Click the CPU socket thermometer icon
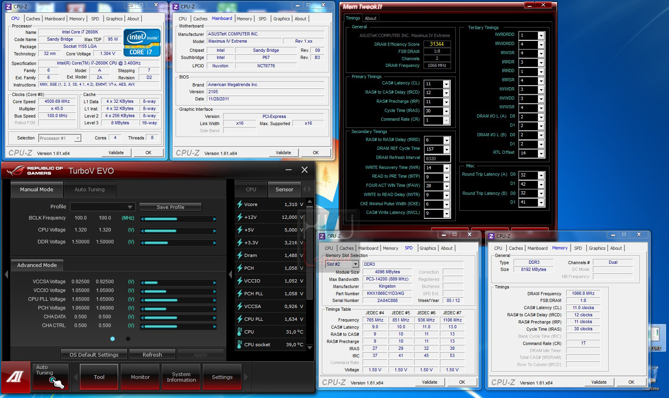This screenshot has height=398, width=669. point(240,344)
